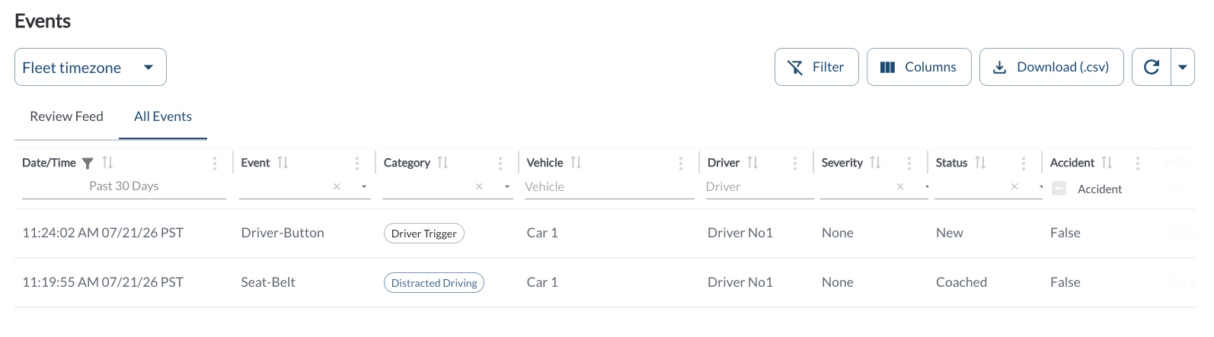Open the Driver column menu dots

tap(794, 163)
